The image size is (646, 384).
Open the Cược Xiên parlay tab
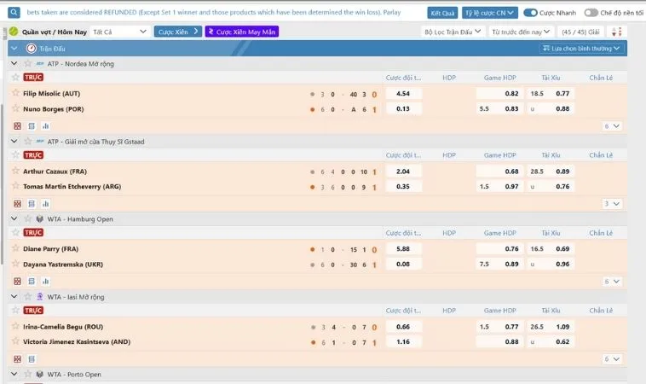(178, 32)
